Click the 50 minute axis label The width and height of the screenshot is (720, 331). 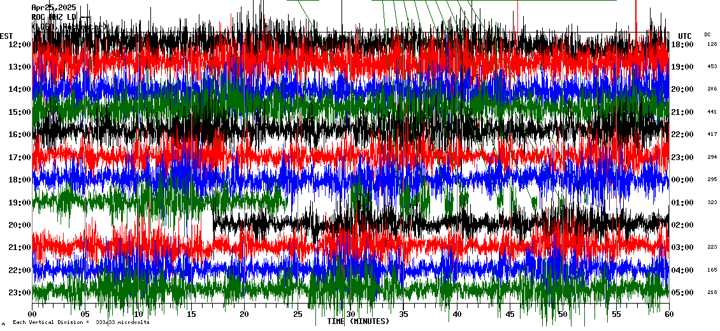point(563,314)
